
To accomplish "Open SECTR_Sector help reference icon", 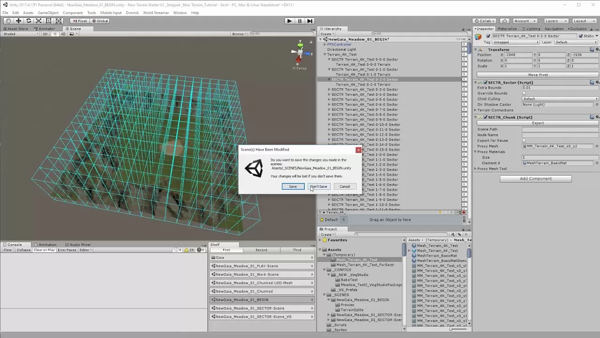I will point(592,82).
